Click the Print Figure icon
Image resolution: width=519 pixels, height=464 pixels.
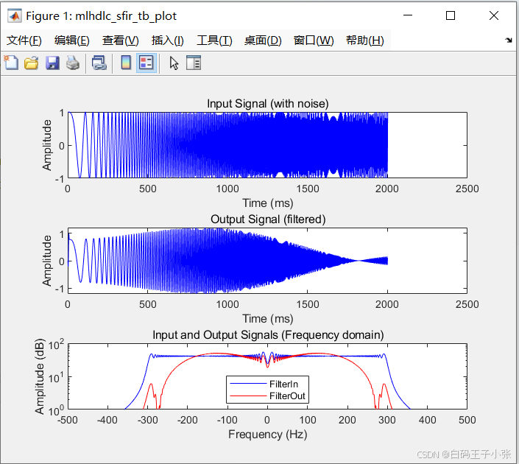pos(73,63)
